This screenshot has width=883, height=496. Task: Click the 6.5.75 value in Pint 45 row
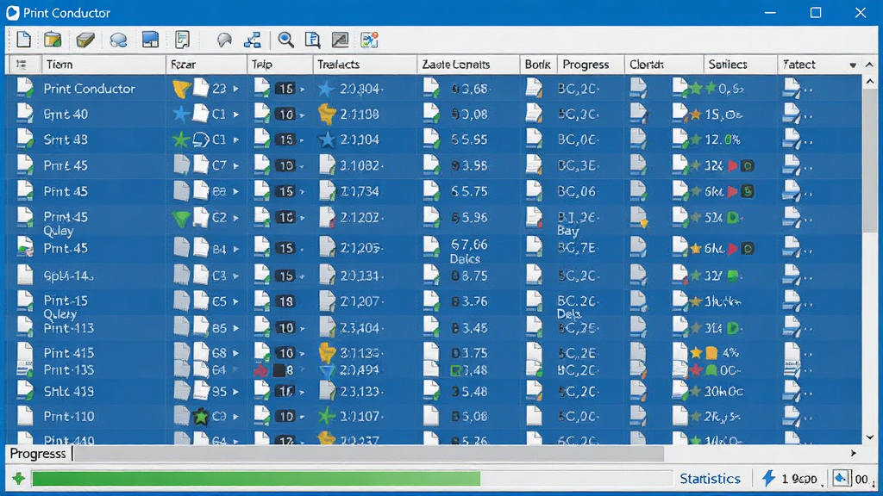click(x=469, y=192)
